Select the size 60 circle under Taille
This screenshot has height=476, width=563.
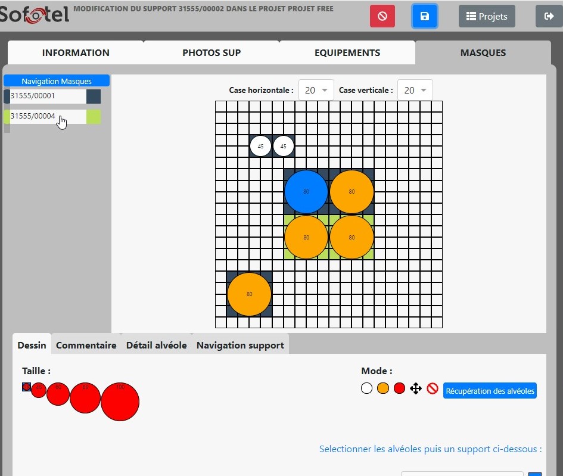coord(58,393)
